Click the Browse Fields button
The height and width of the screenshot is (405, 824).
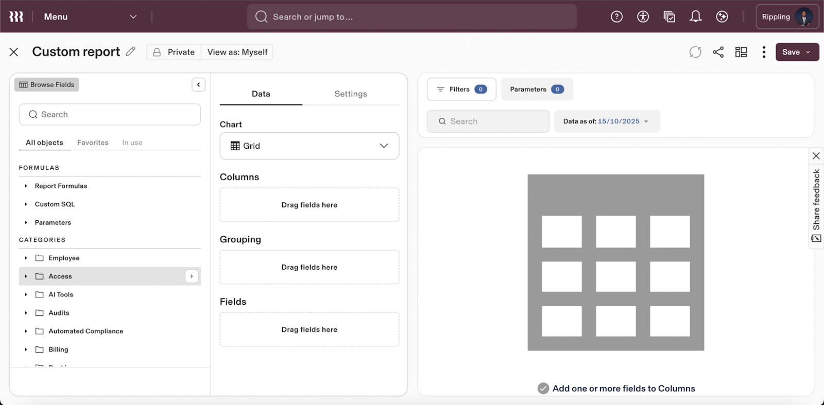[x=47, y=84]
